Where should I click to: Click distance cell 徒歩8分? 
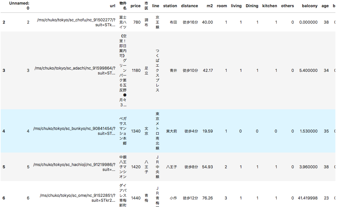point(191,167)
